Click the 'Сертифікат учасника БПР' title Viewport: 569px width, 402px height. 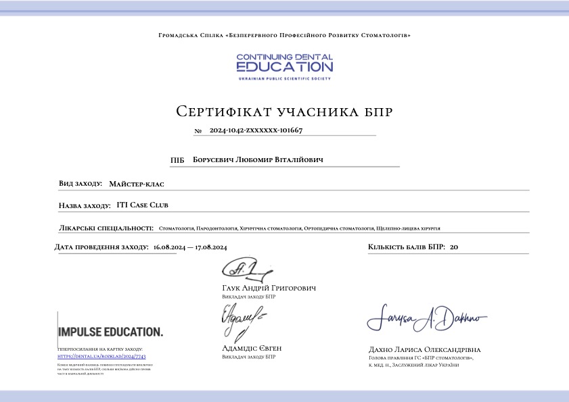[x=284, y=111]
